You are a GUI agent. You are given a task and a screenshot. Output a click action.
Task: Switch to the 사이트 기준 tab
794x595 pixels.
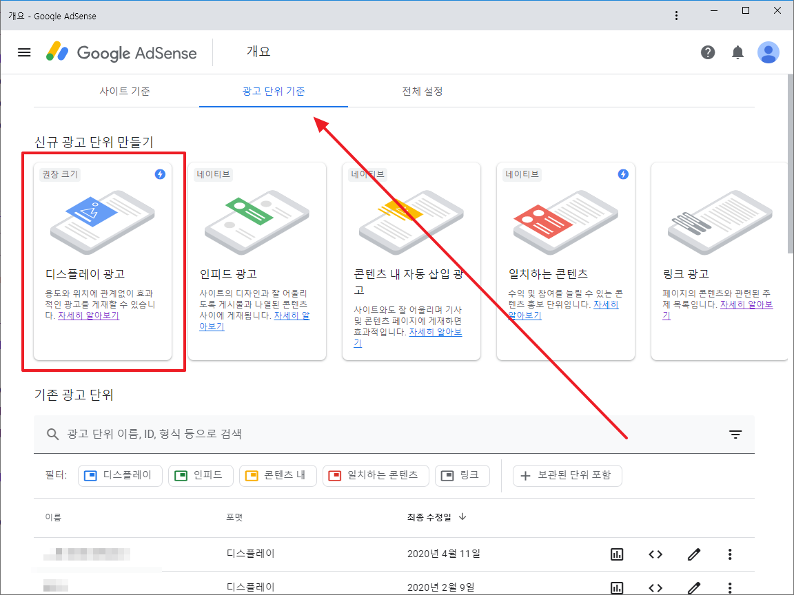(125, 91)
